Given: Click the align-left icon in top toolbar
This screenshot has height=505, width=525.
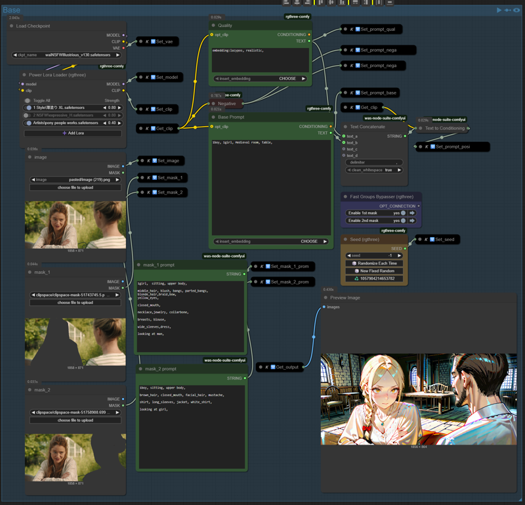Looking at the screenshot, I should 286,3.
